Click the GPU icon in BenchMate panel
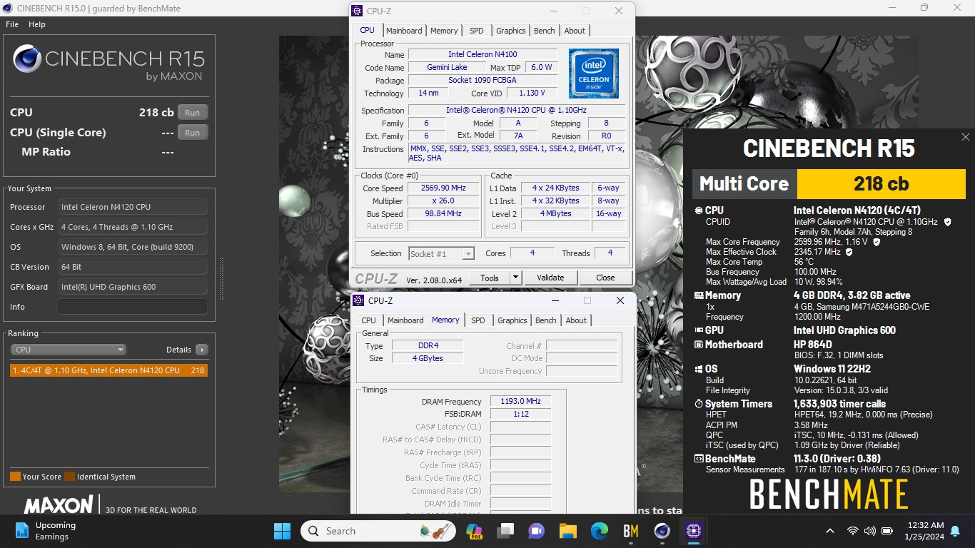The height and width of the screenshot is (548, 975). [x=699, y=330]
